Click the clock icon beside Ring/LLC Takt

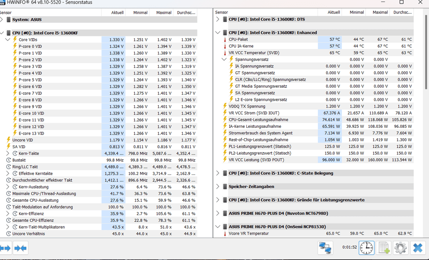(8, 167)
